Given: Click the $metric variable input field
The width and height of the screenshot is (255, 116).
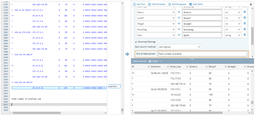Looking at the screenshot, I should 202,12.
